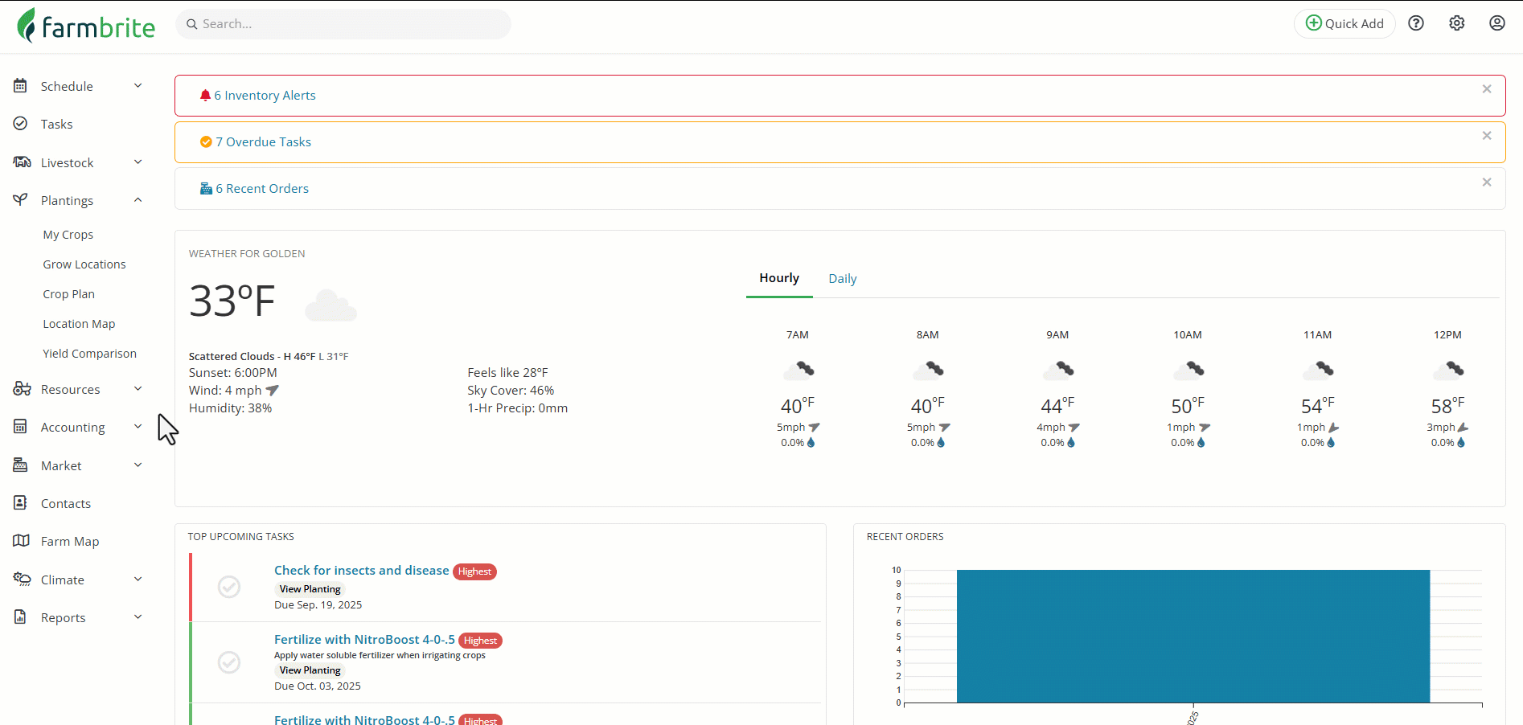1523x725 pixels.
Task: Expand the Market menu chevron
Action: click(x=138, y=465)
